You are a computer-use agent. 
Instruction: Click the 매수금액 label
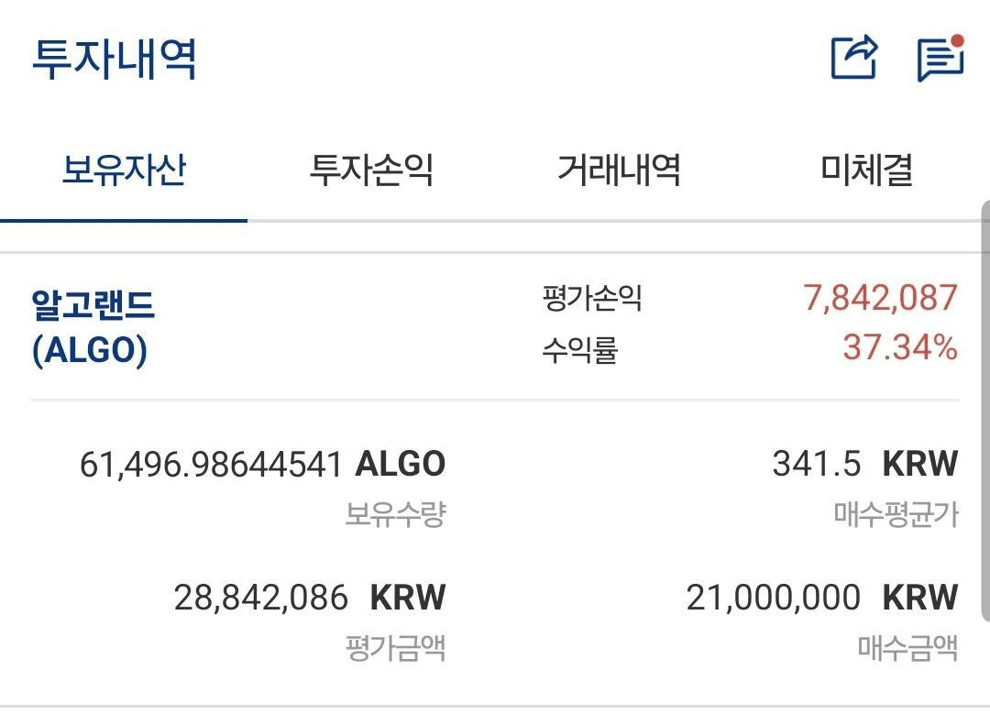pyautogui.click(x=907, y=649)
